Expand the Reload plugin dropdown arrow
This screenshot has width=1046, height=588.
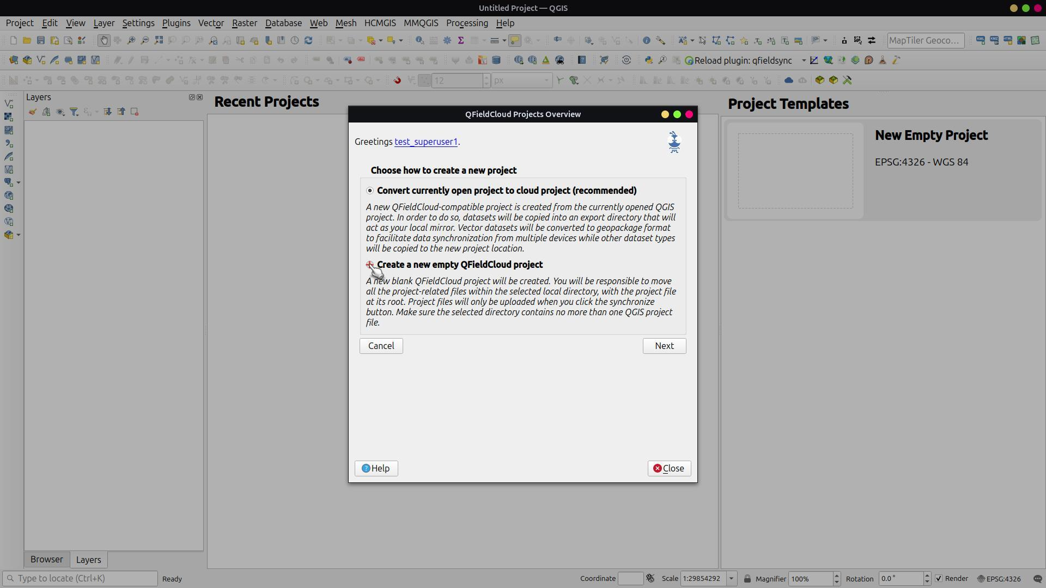coord(804,60)
